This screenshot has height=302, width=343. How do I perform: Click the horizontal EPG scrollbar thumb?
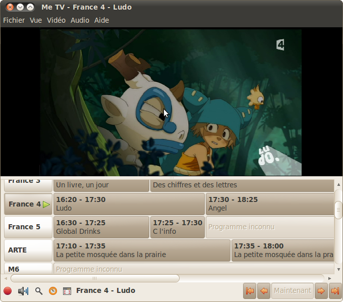point(95,278)
